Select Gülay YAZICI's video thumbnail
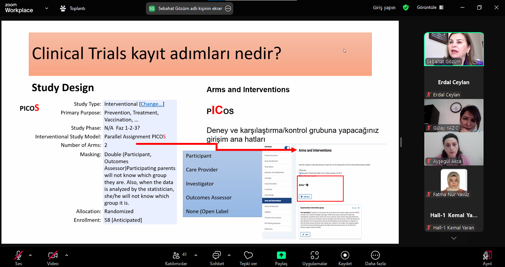 [454, 115]
